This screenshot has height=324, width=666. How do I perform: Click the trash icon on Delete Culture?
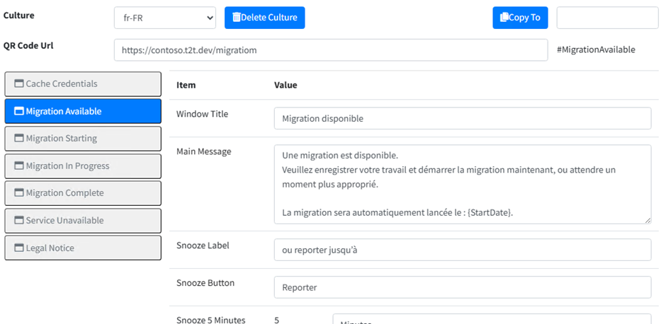237,18
